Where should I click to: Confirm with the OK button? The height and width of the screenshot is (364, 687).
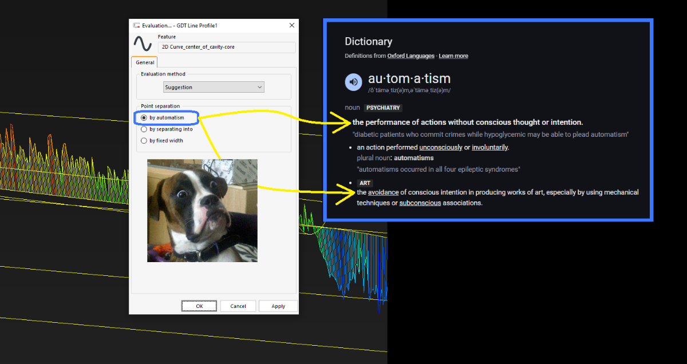pyautogui.click(x=199, y=306)
